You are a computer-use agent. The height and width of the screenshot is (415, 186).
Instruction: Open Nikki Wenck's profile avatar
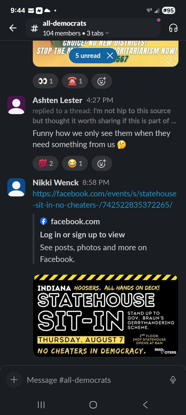[16, 187]
